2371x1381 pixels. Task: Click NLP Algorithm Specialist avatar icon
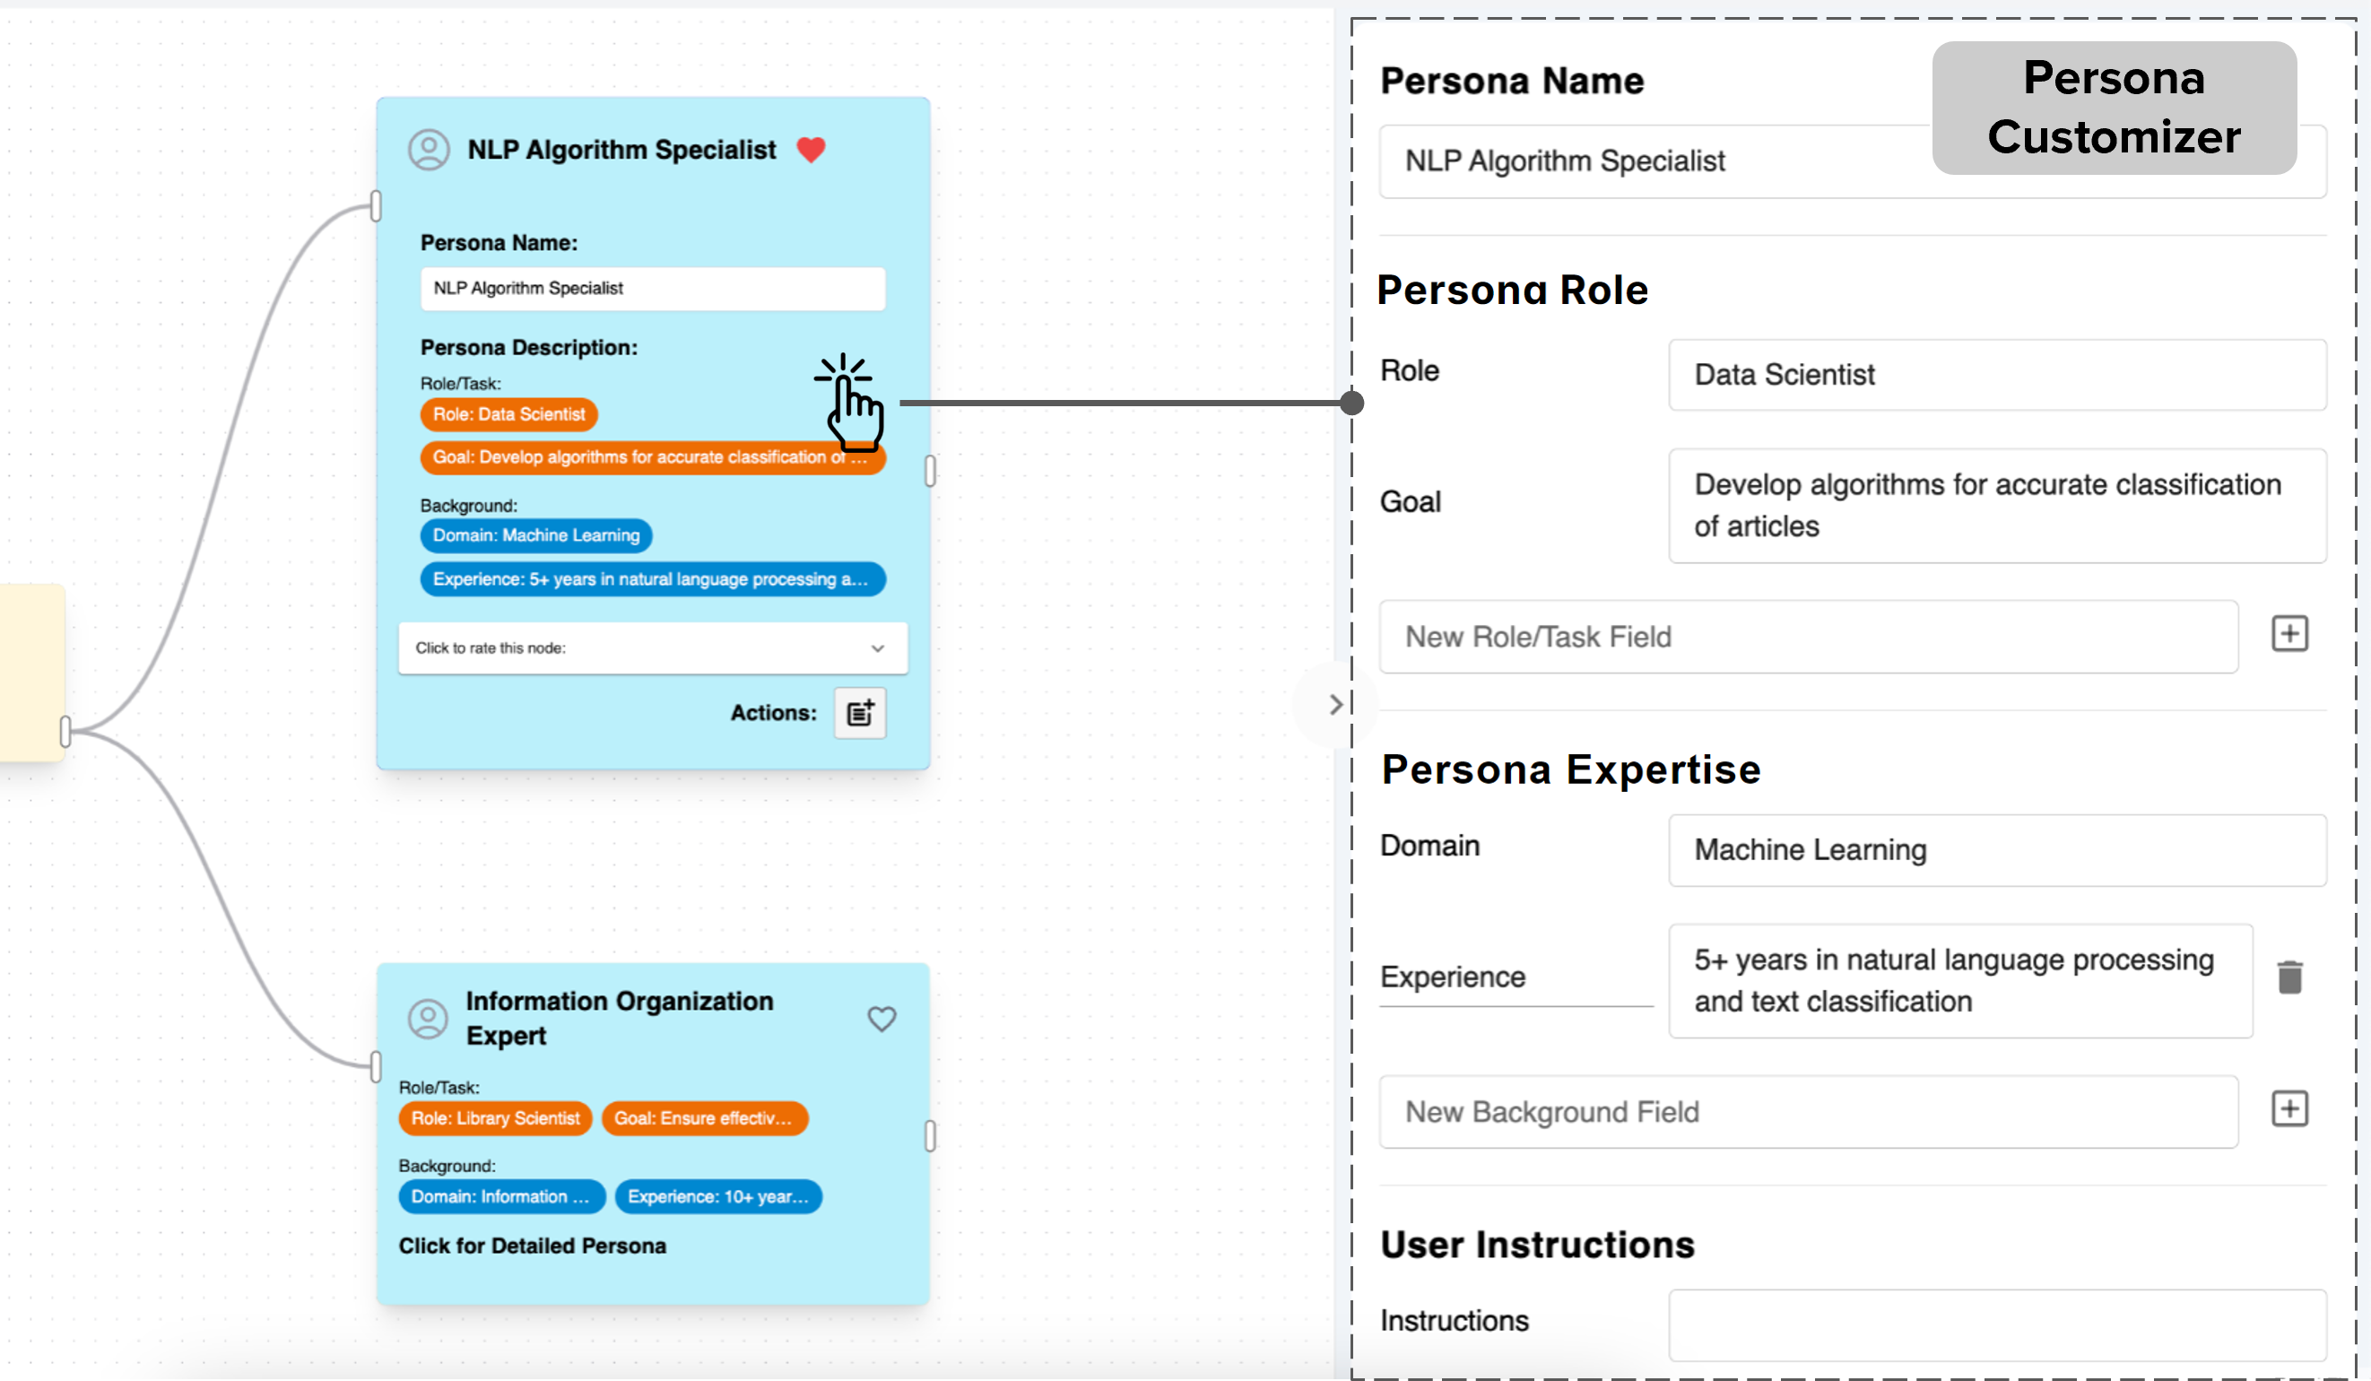pos(428,150)
